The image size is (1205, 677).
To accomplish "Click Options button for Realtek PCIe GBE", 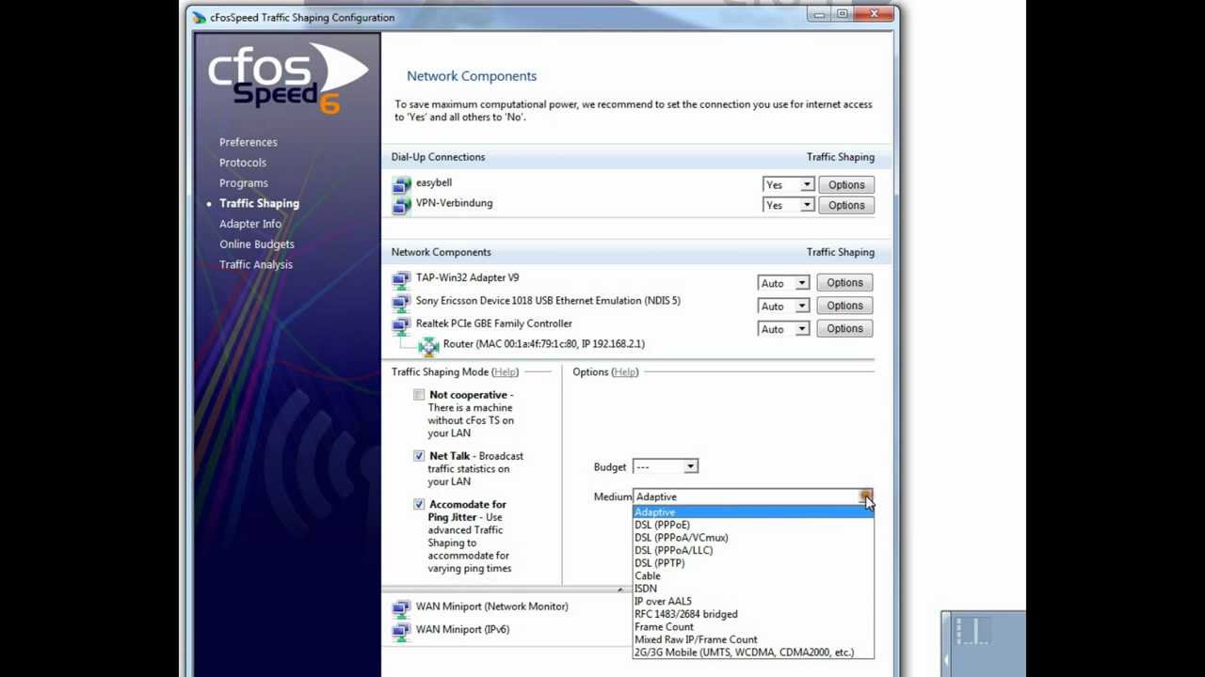I will pos(844,329).
